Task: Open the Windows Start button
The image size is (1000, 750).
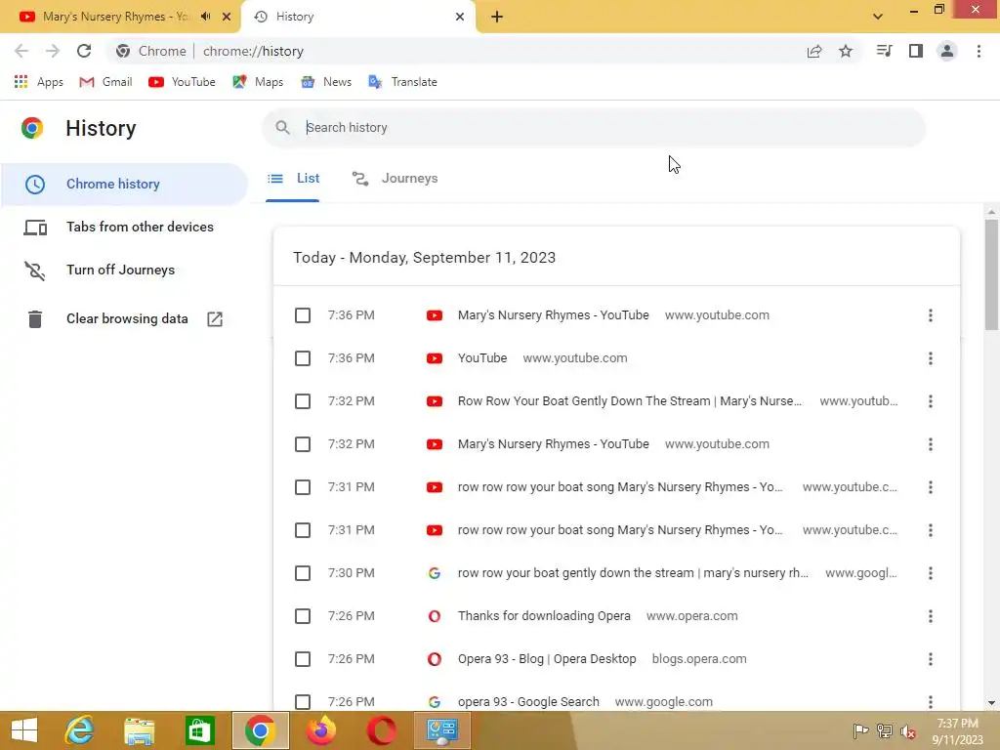Action: [x=24, y=730]
